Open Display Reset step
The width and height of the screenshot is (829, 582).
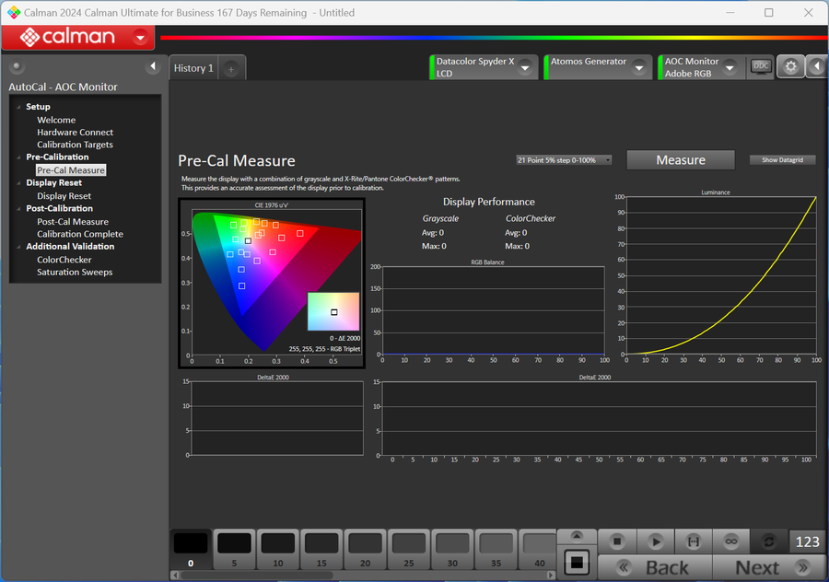64,196
